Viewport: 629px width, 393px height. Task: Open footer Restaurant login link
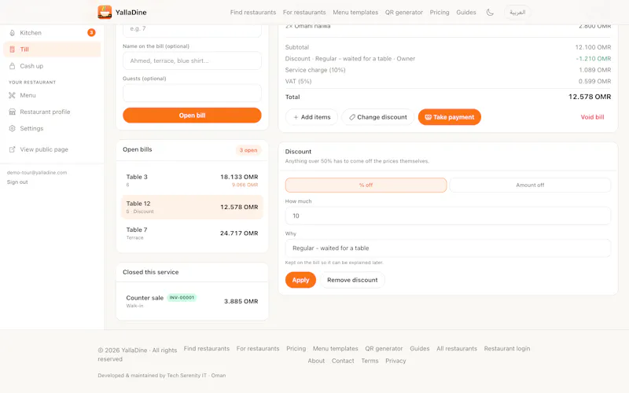point(506,348)
